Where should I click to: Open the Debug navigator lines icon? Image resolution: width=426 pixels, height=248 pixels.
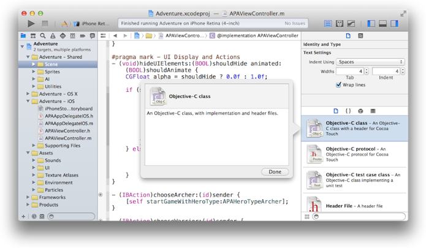(72, 36)
